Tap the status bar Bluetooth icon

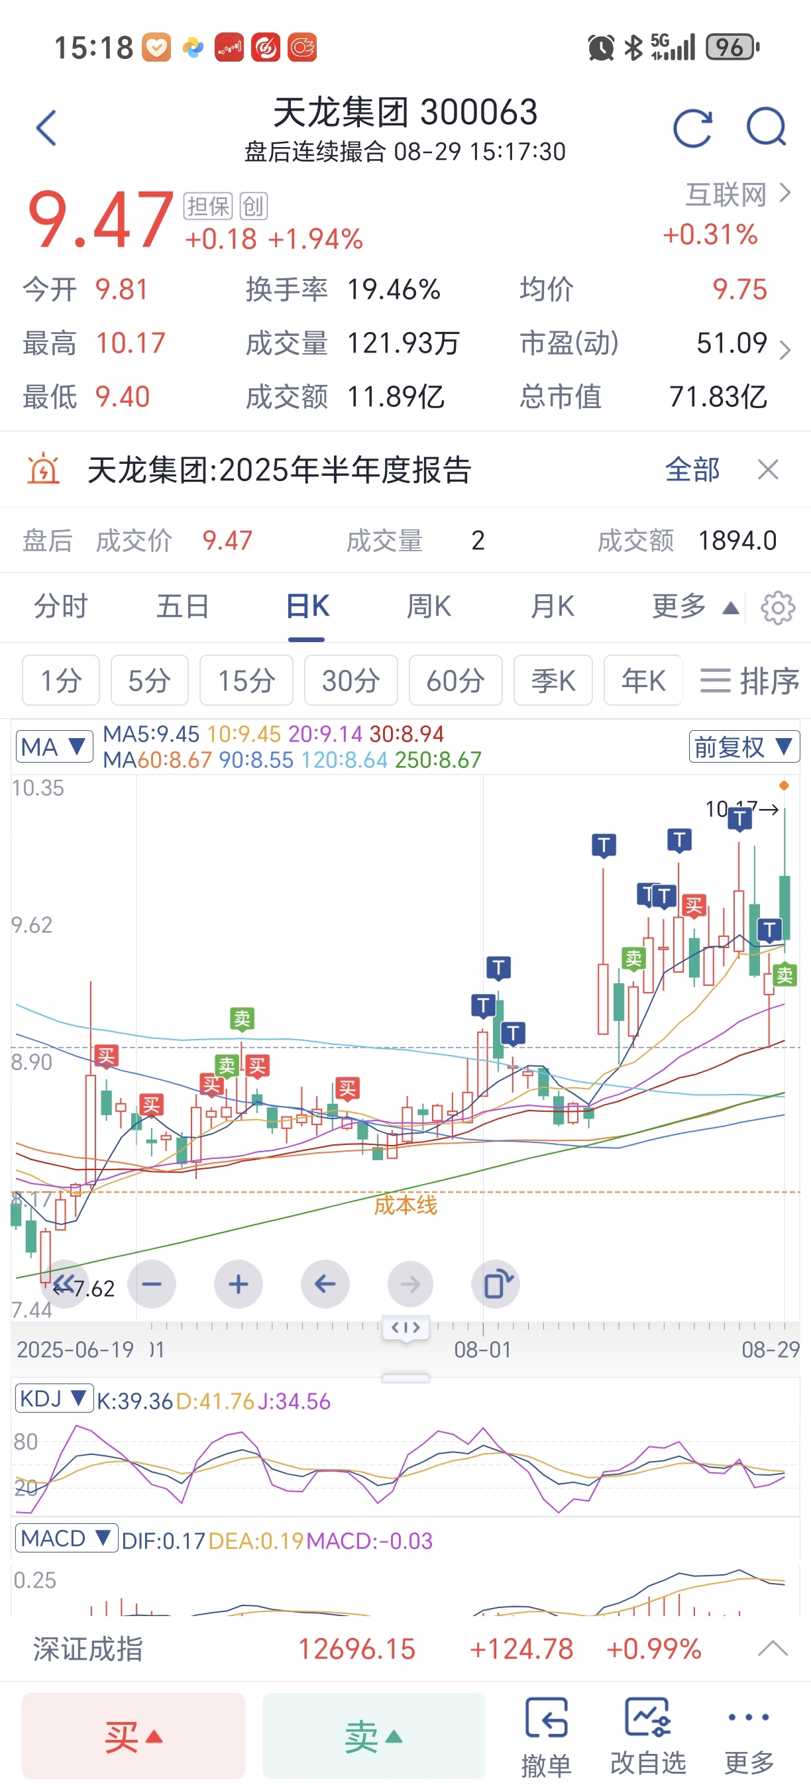[x=633, y=47]
